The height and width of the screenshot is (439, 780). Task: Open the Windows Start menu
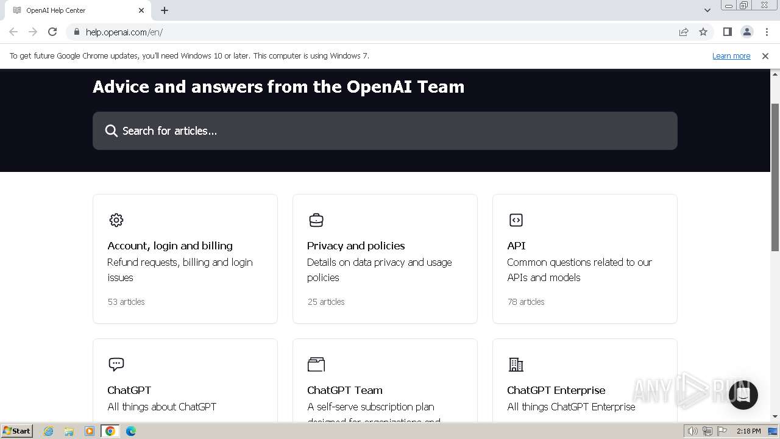point(17,431)
